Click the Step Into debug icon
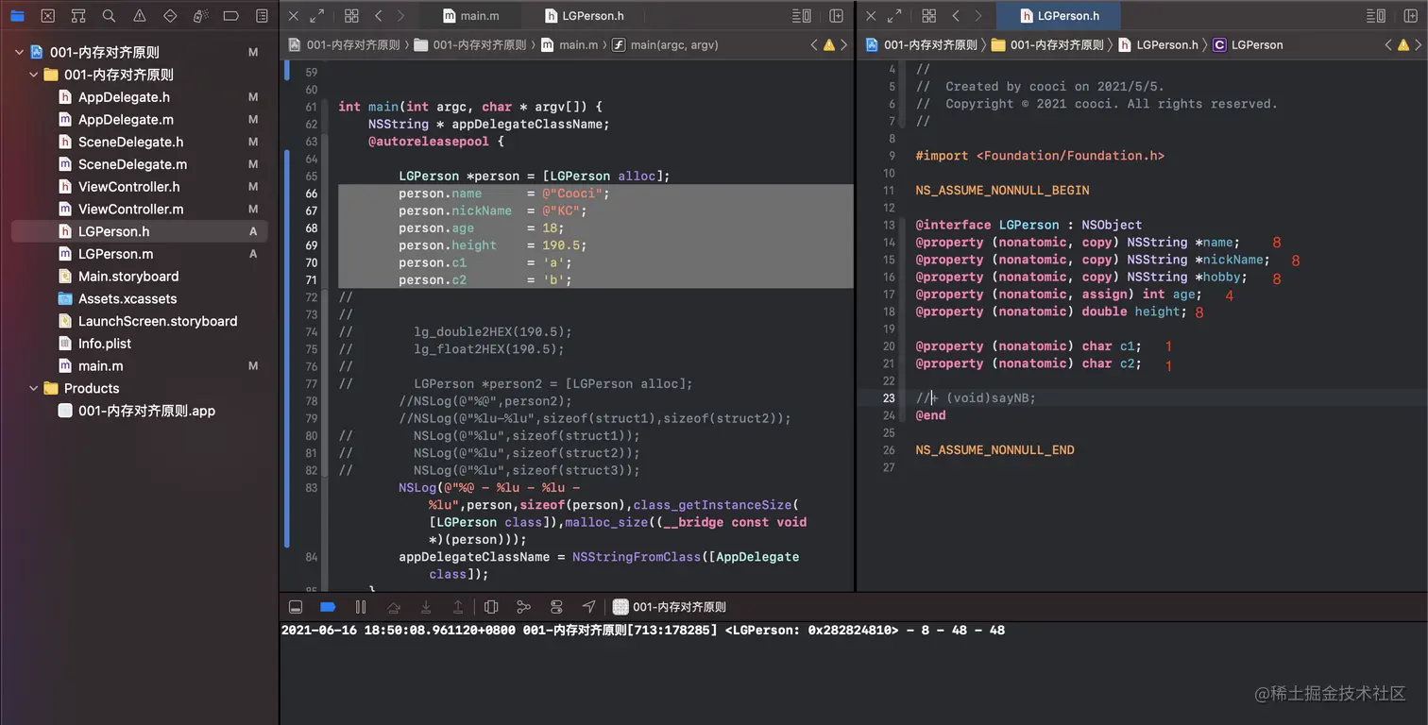Image resolution: width=1428 pixels, height=725 pixels. [x=426, y=607]
